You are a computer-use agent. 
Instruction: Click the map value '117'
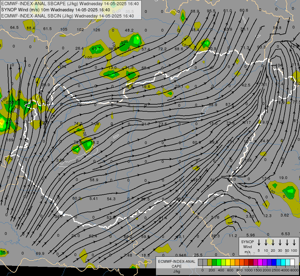click(247, 123)
